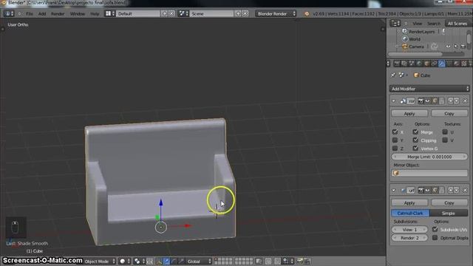473x266 pixels.
Task: Toggle the X axis checkbox
Action: [x=395, y=132]
